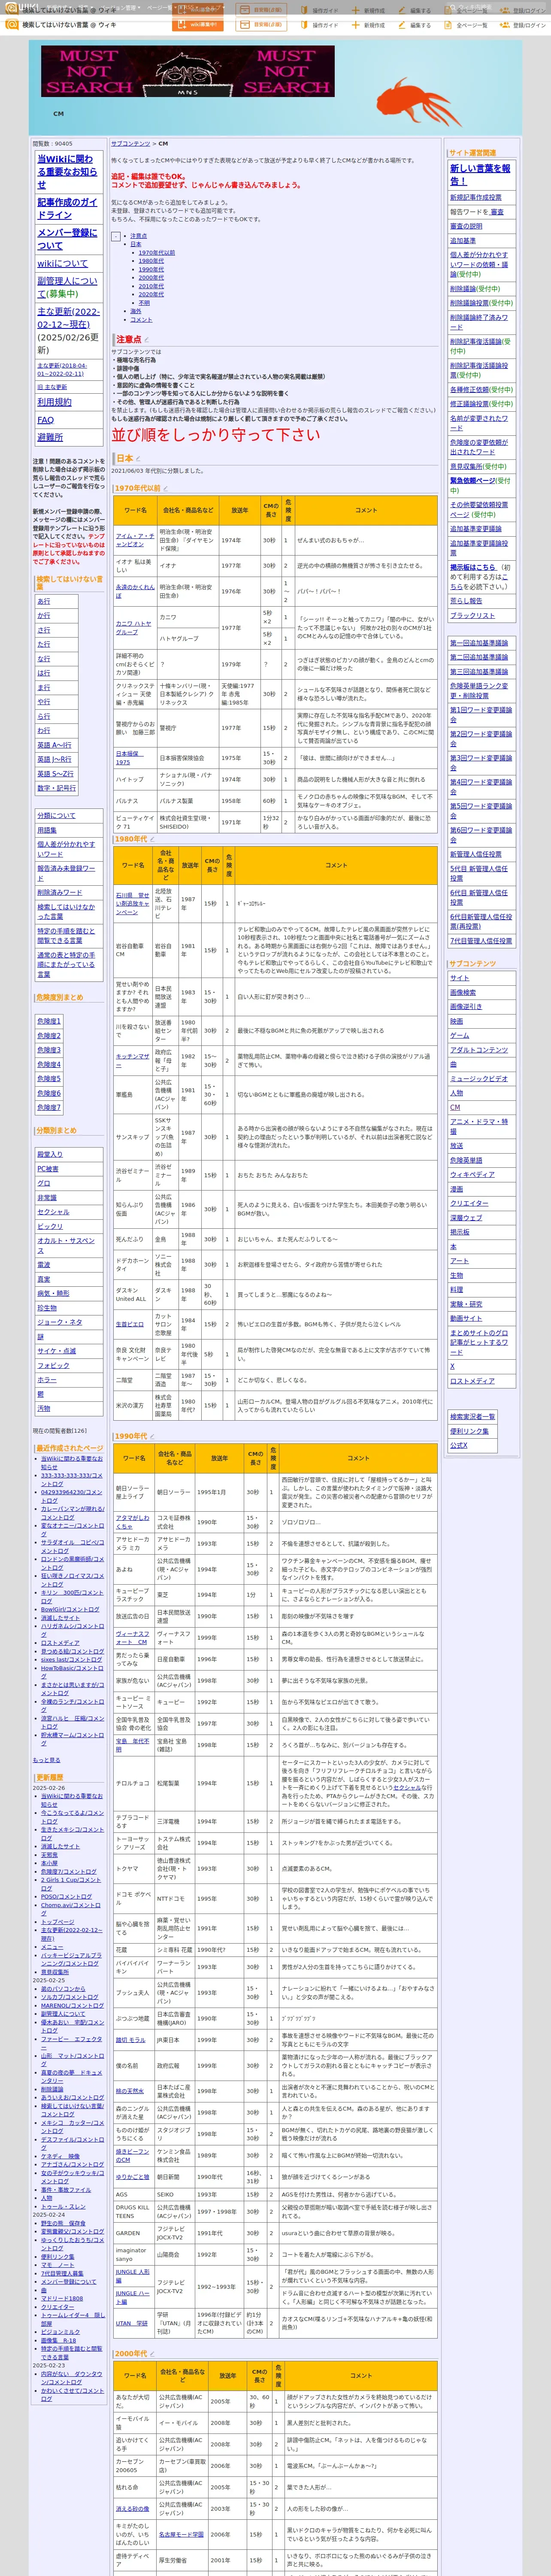Click 編集する in the top toolbar
The width and height of the screenshot is (551, 2576).
pyautogui.click(x=416, y=25)
